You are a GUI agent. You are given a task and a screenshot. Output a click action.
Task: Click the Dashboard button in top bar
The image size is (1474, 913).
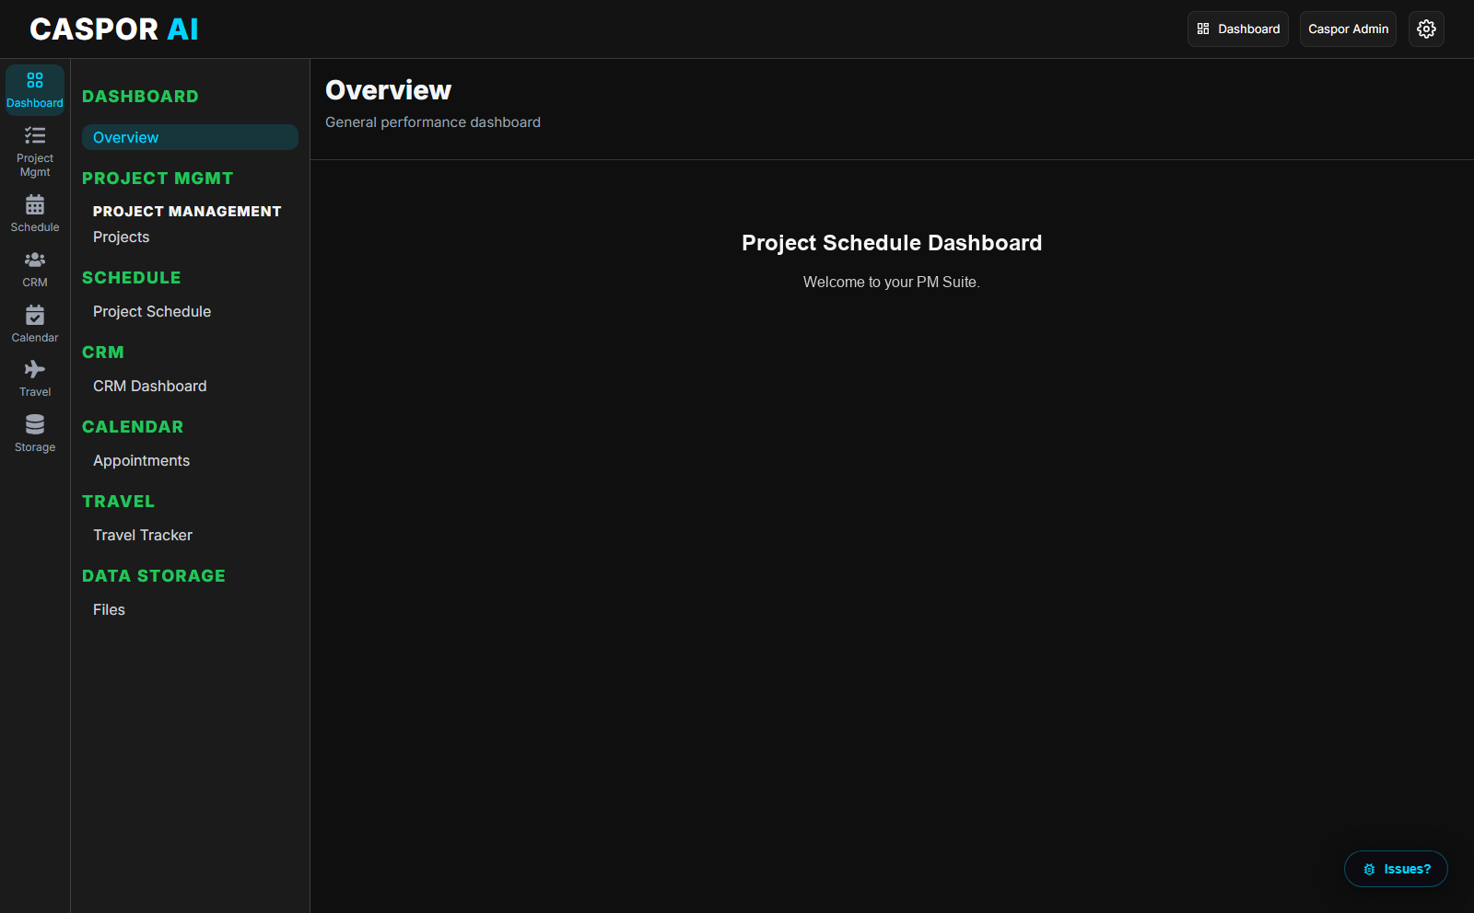(x=1238, y=29)
